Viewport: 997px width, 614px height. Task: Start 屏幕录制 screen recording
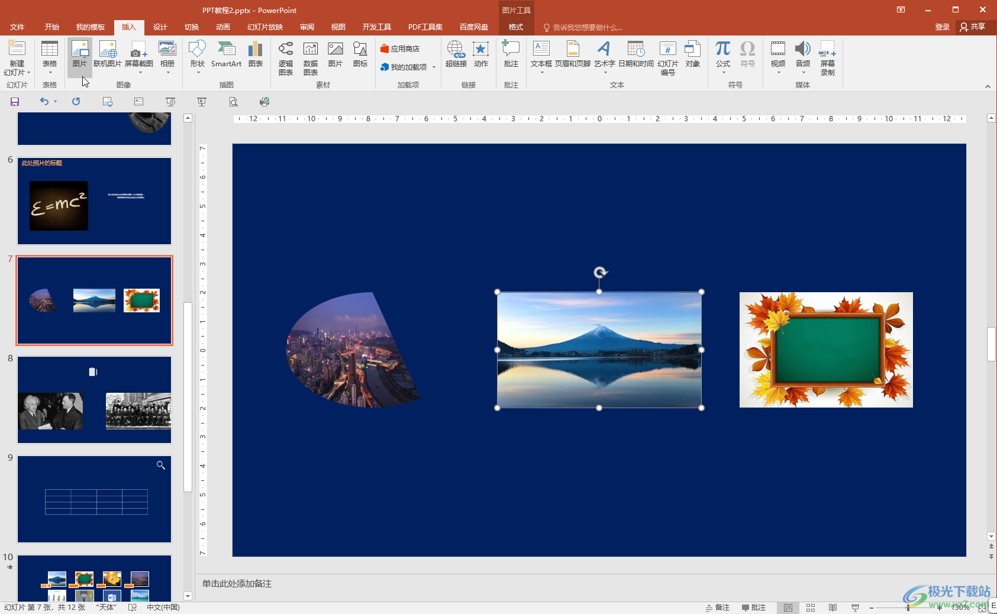tap(827, 57)
